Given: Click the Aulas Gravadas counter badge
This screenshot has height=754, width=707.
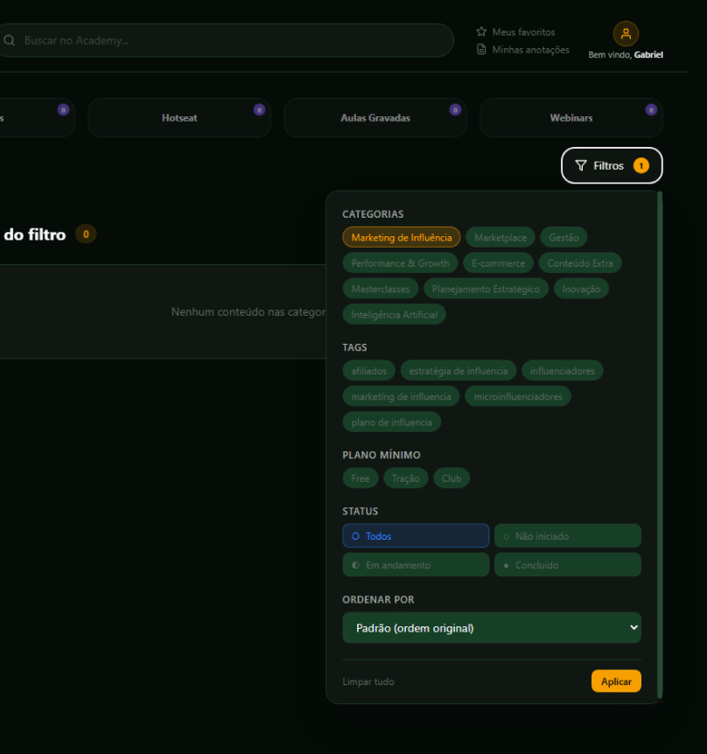Looking at the screenshot, I should click(455, 110).
